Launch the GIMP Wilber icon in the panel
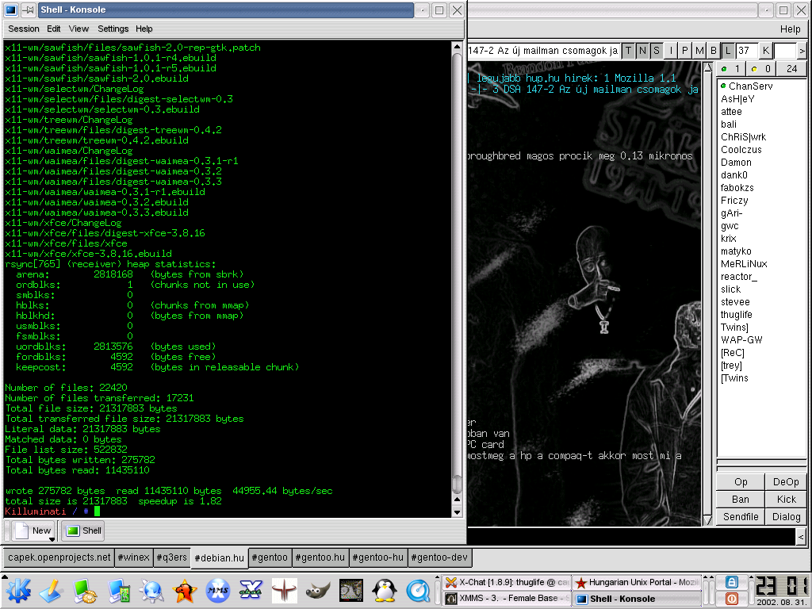 point(317,590)
